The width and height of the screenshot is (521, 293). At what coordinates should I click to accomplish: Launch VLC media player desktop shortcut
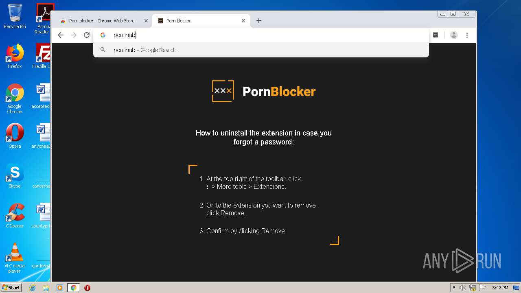15,258
